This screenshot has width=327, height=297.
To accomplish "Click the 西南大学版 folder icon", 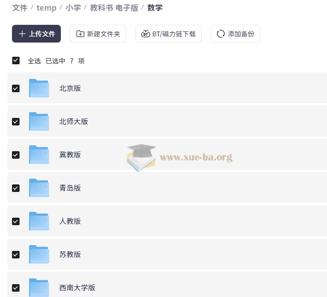I will 39,287.
